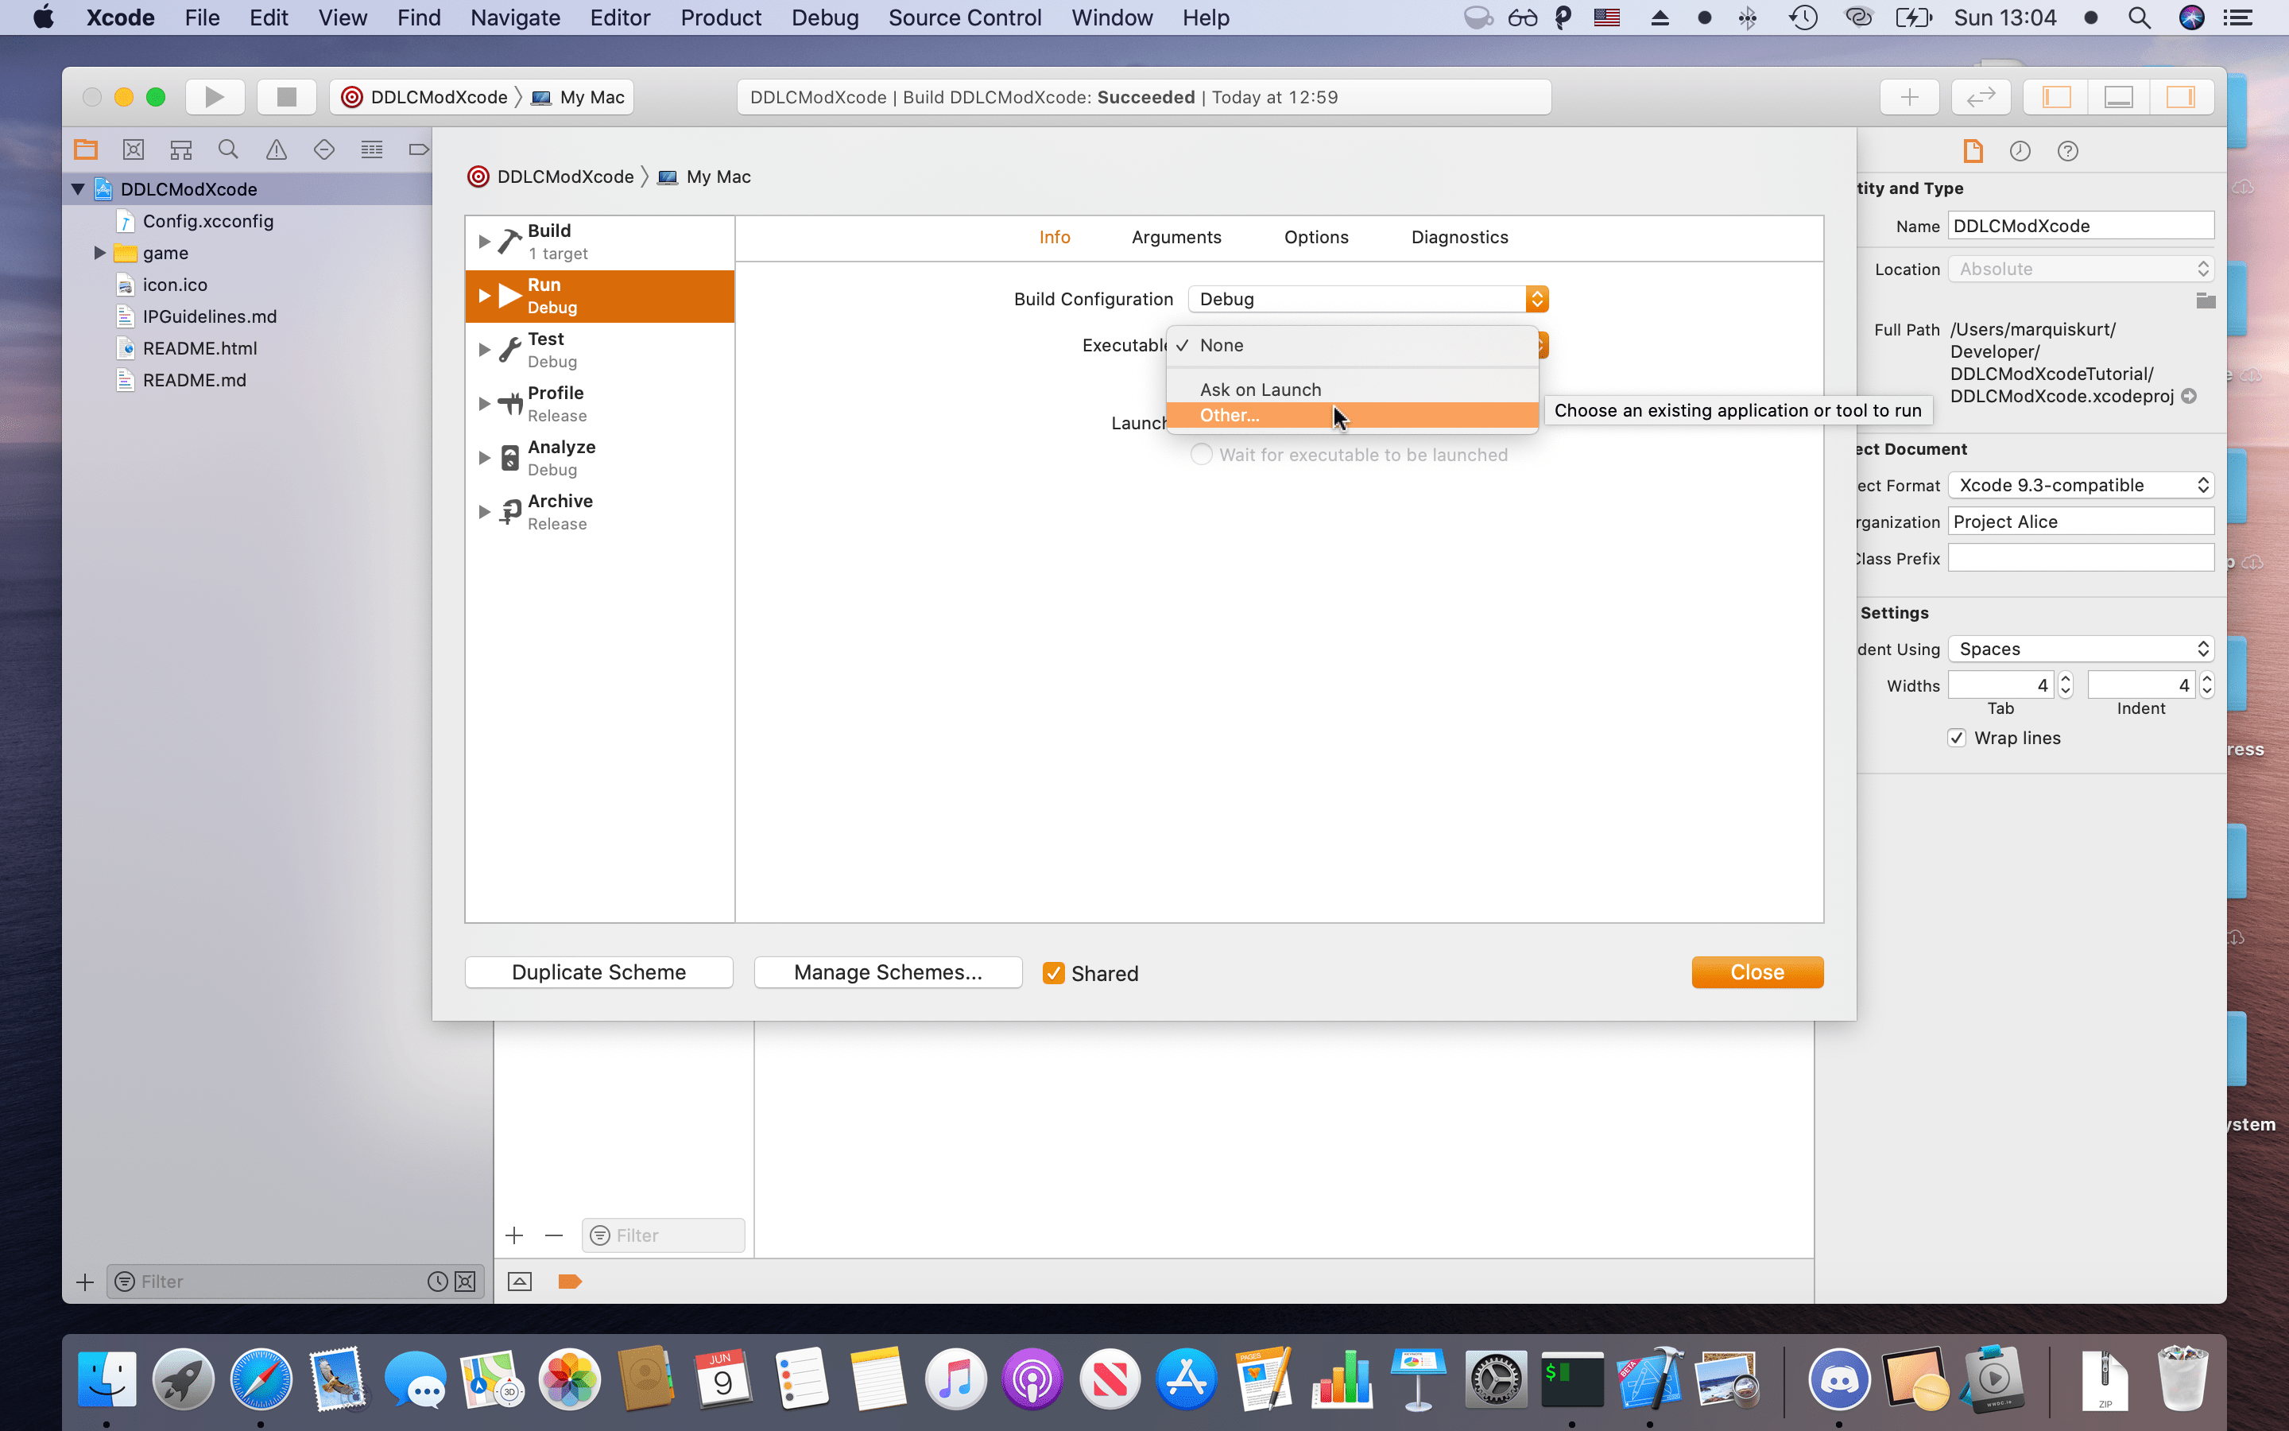The height and width of the screenshot is (1431, 2289).
Task: Click the Tab width stepper
Action: coord(2066,684)
